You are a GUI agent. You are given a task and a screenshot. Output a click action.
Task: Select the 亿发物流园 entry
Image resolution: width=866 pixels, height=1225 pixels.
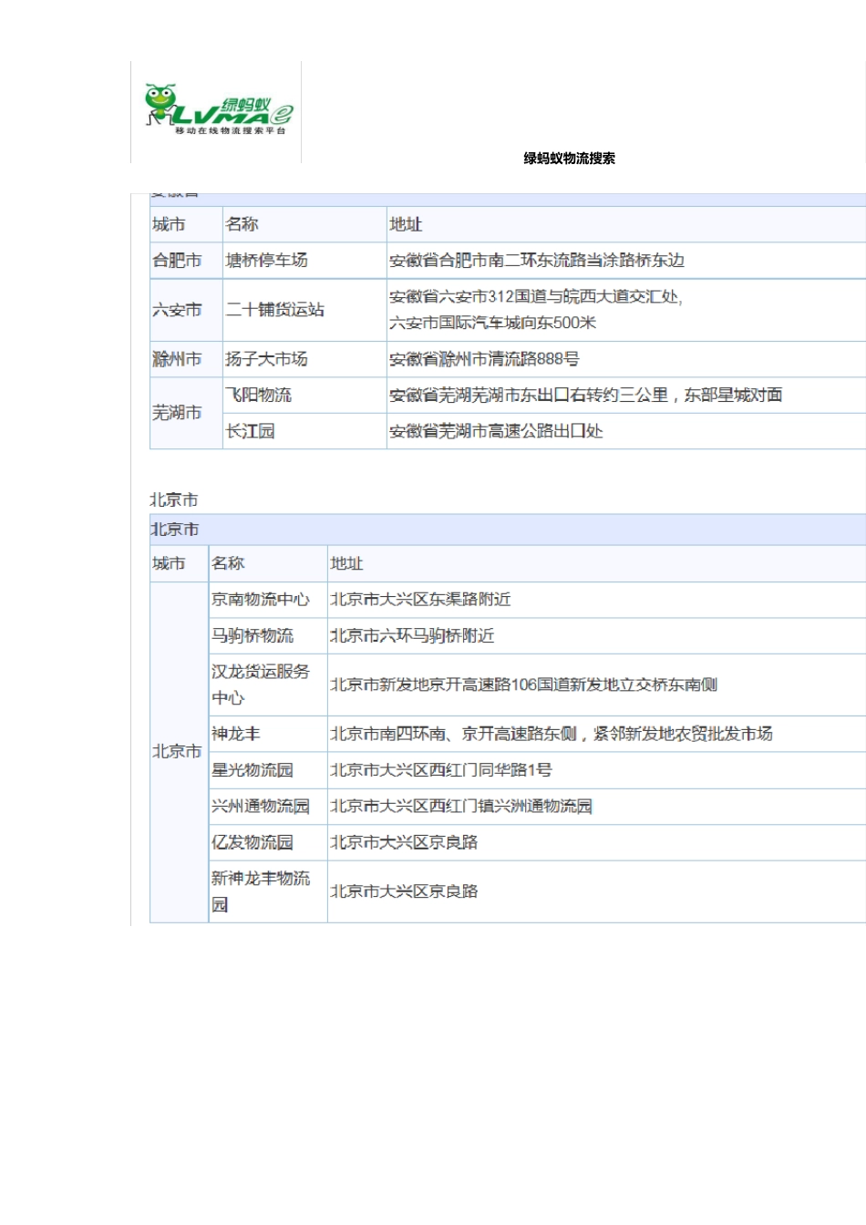[252, 842]
